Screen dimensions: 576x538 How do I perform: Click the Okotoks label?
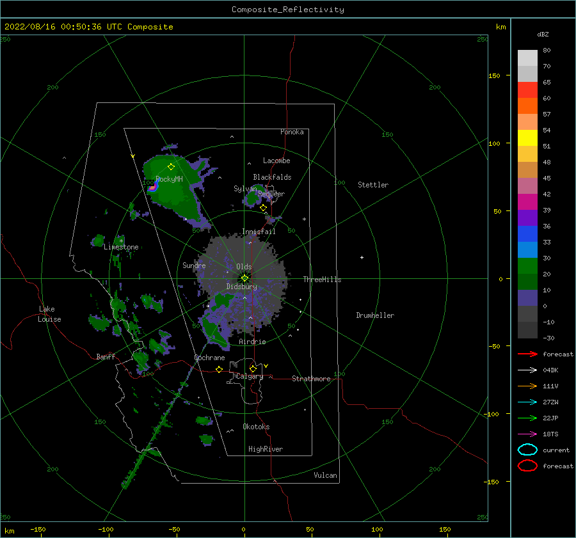pos(257,427)
